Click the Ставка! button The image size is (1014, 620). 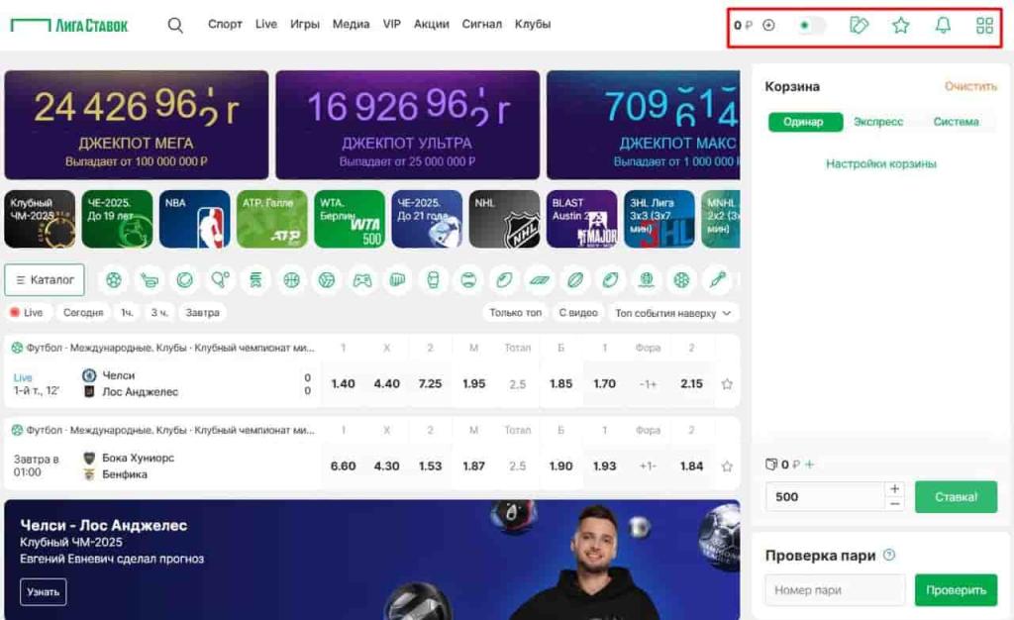coord(956,497)
